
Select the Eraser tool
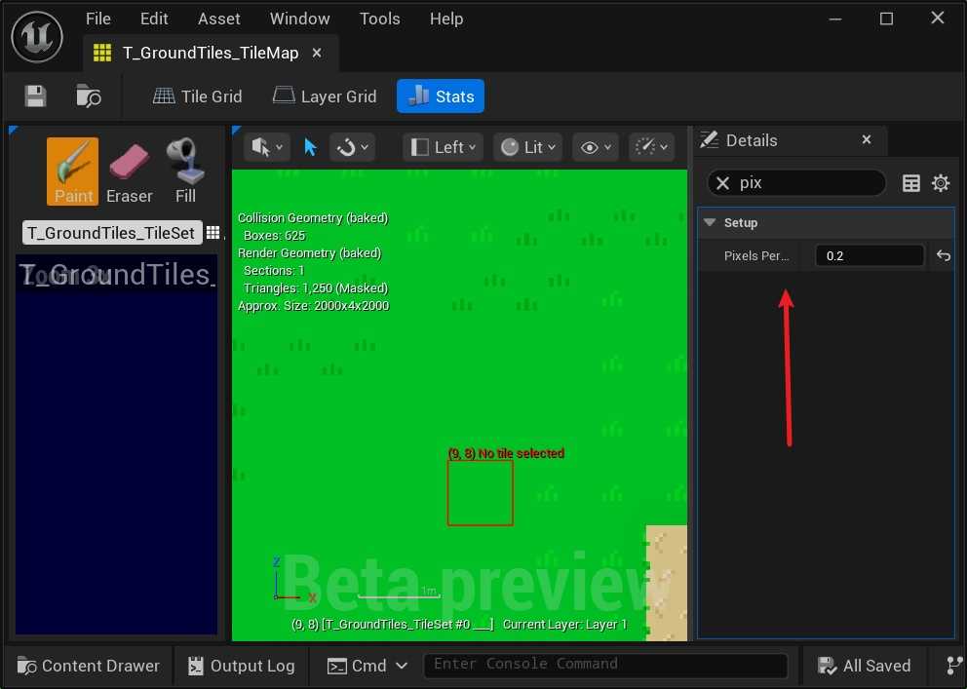pyautogui.click(x=129, y=171)
